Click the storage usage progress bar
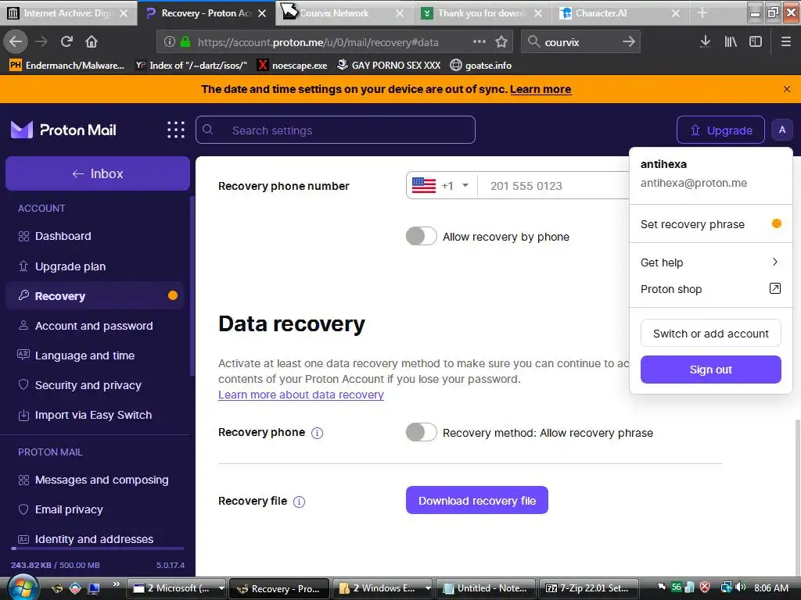Viewport: 801px width, 600px height. 98,548
